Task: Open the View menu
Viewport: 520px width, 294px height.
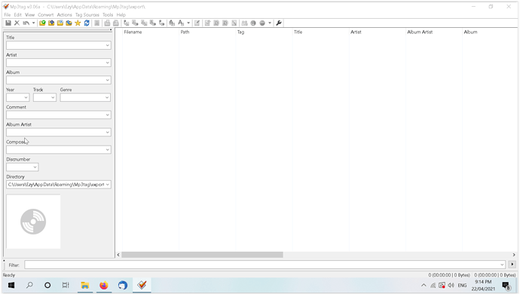Action: tap(29, 15)
